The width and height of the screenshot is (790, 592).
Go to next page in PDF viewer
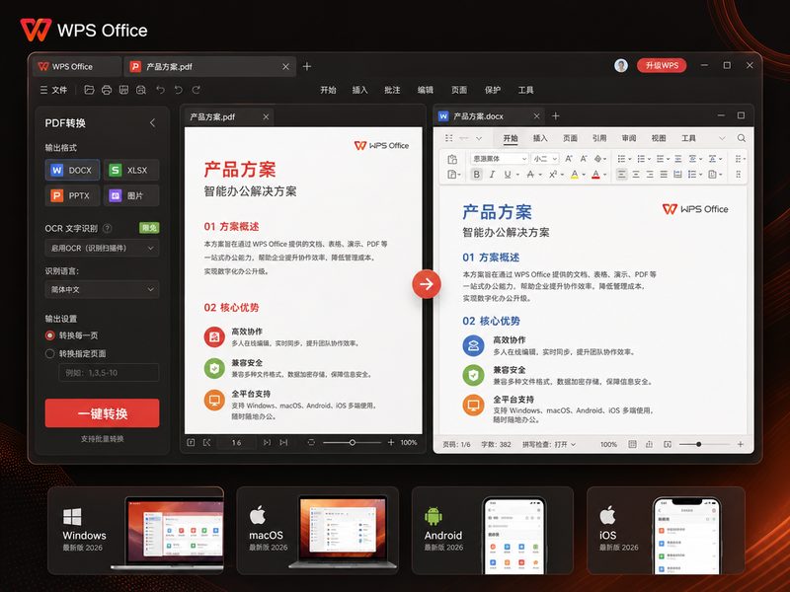pos(267,442)
